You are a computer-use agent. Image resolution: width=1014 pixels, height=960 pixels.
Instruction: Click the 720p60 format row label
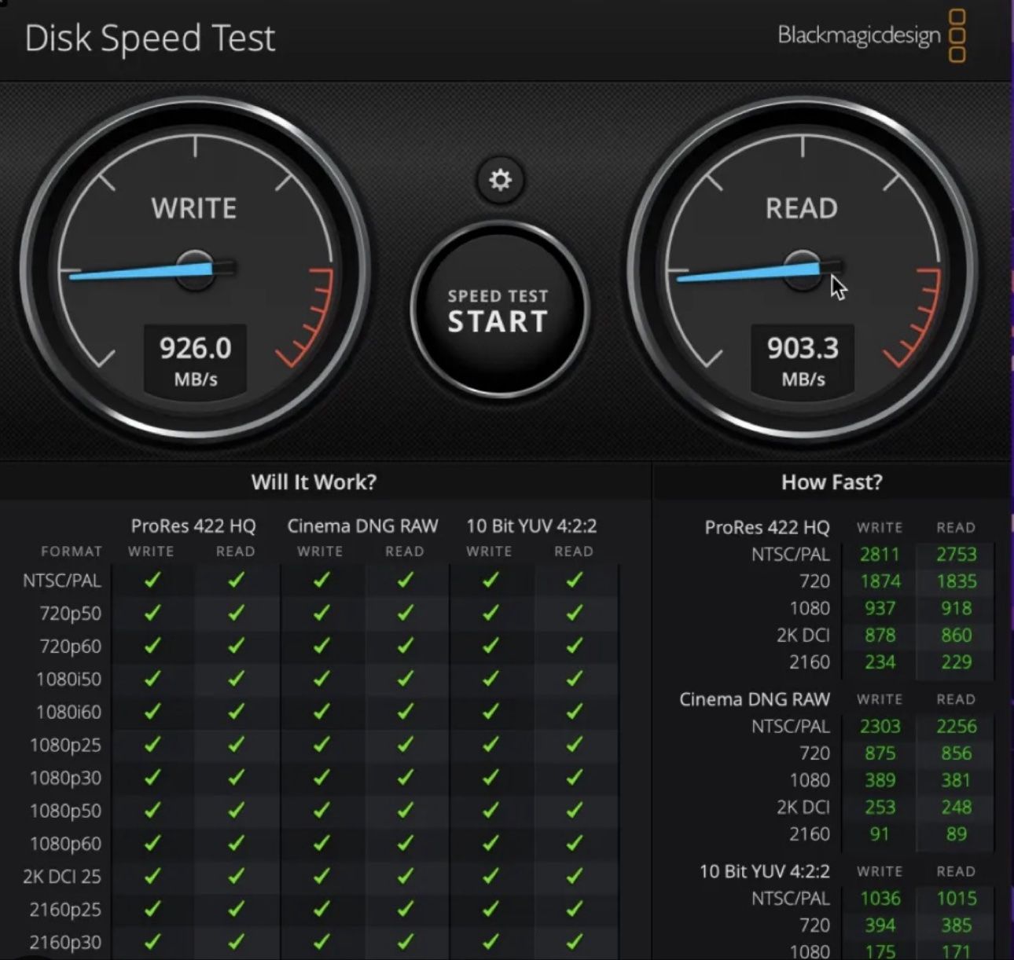(71, 646)
